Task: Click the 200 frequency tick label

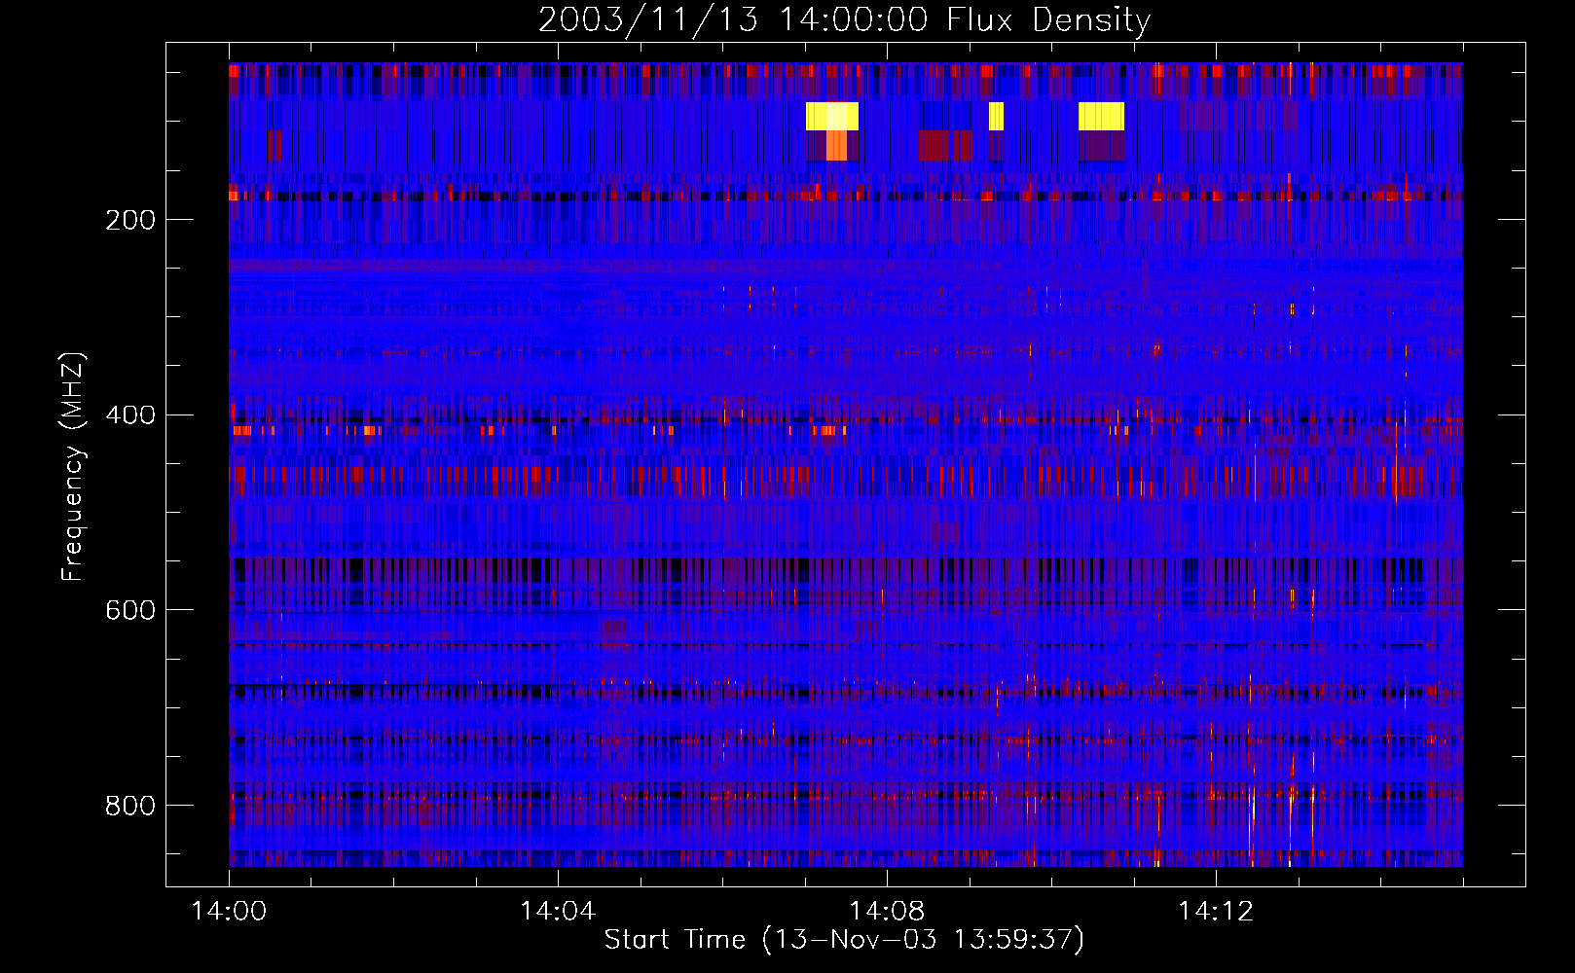Action: (130, 220)
